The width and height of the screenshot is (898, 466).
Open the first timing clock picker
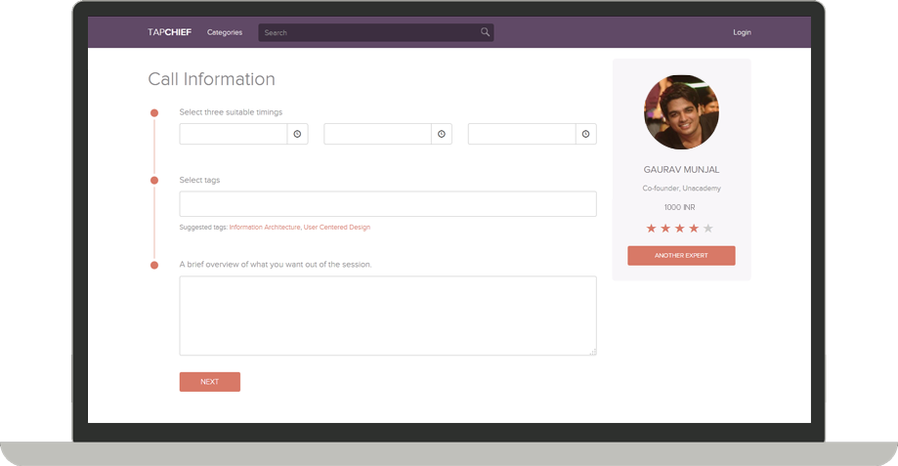click(297, 134)
